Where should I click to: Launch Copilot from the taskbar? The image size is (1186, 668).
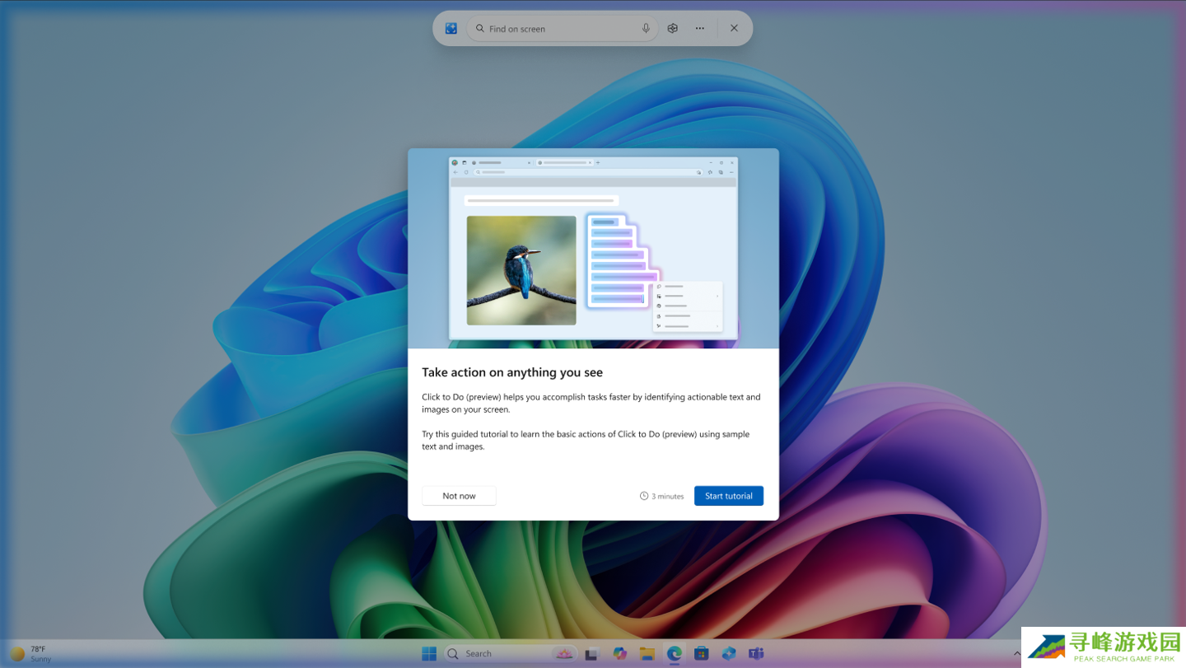pos(619,653)
